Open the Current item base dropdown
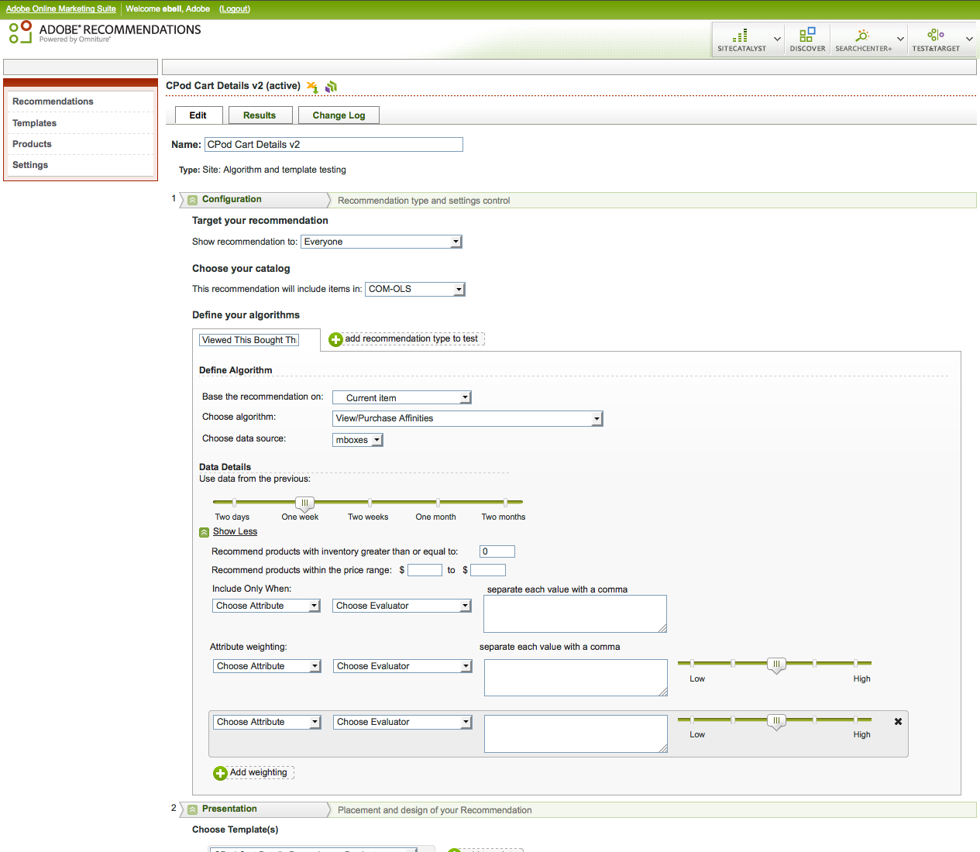The width and height of the screenshot is (980, 852). 402,397
